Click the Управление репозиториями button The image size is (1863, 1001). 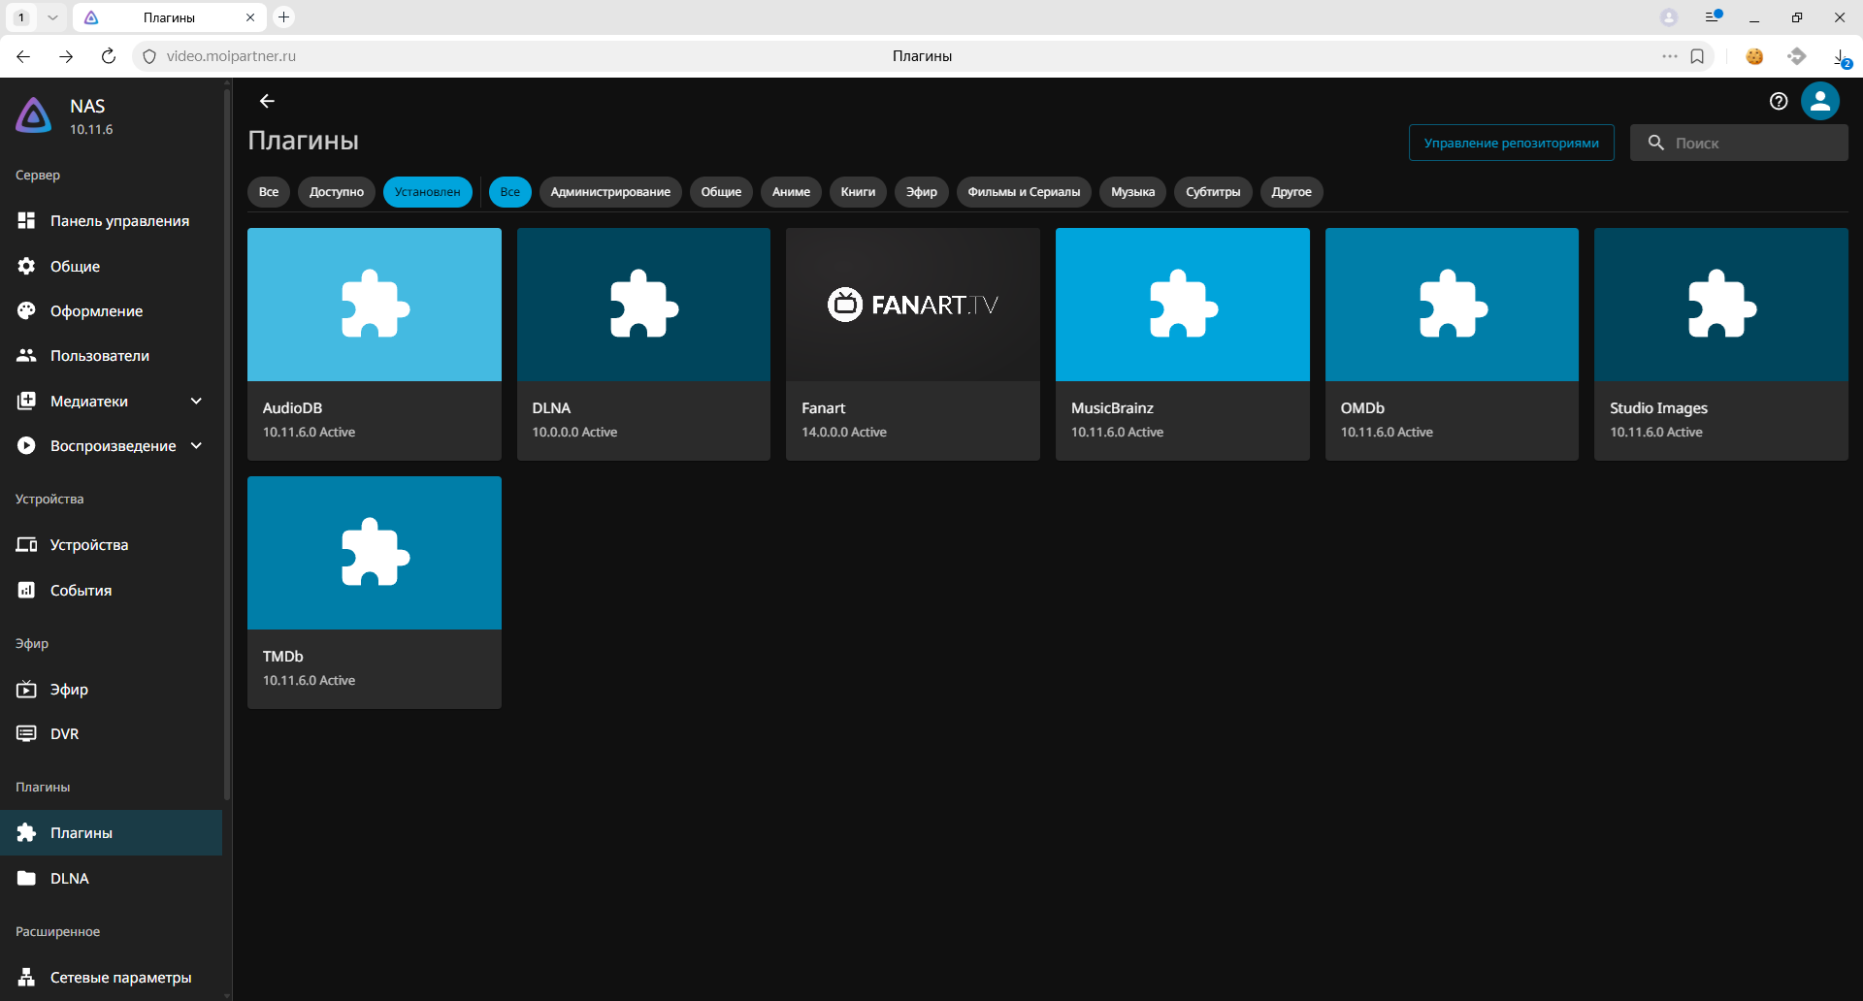point(1511,143)
